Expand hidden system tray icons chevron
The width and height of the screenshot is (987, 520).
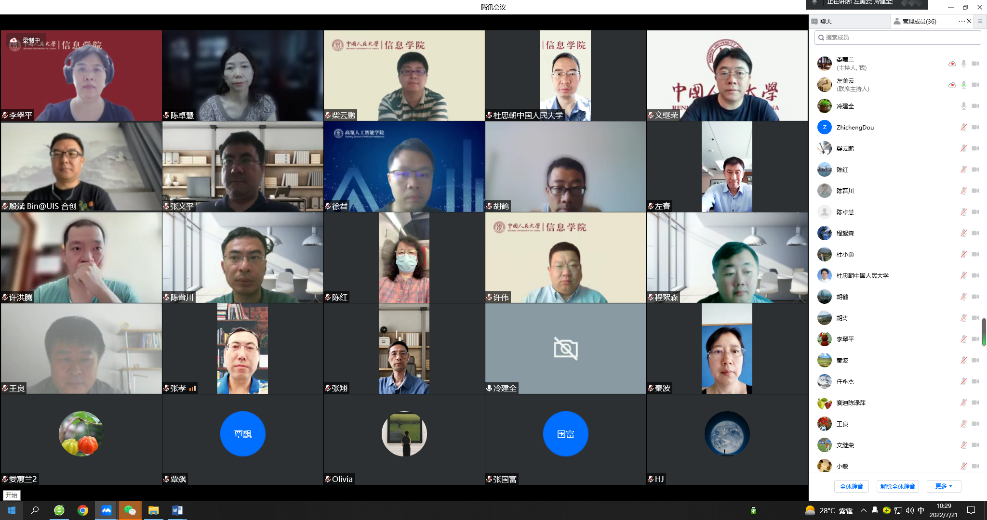[863, 510]
